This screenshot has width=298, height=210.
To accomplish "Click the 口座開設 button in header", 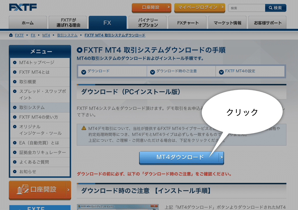I will tap(152, 8).
